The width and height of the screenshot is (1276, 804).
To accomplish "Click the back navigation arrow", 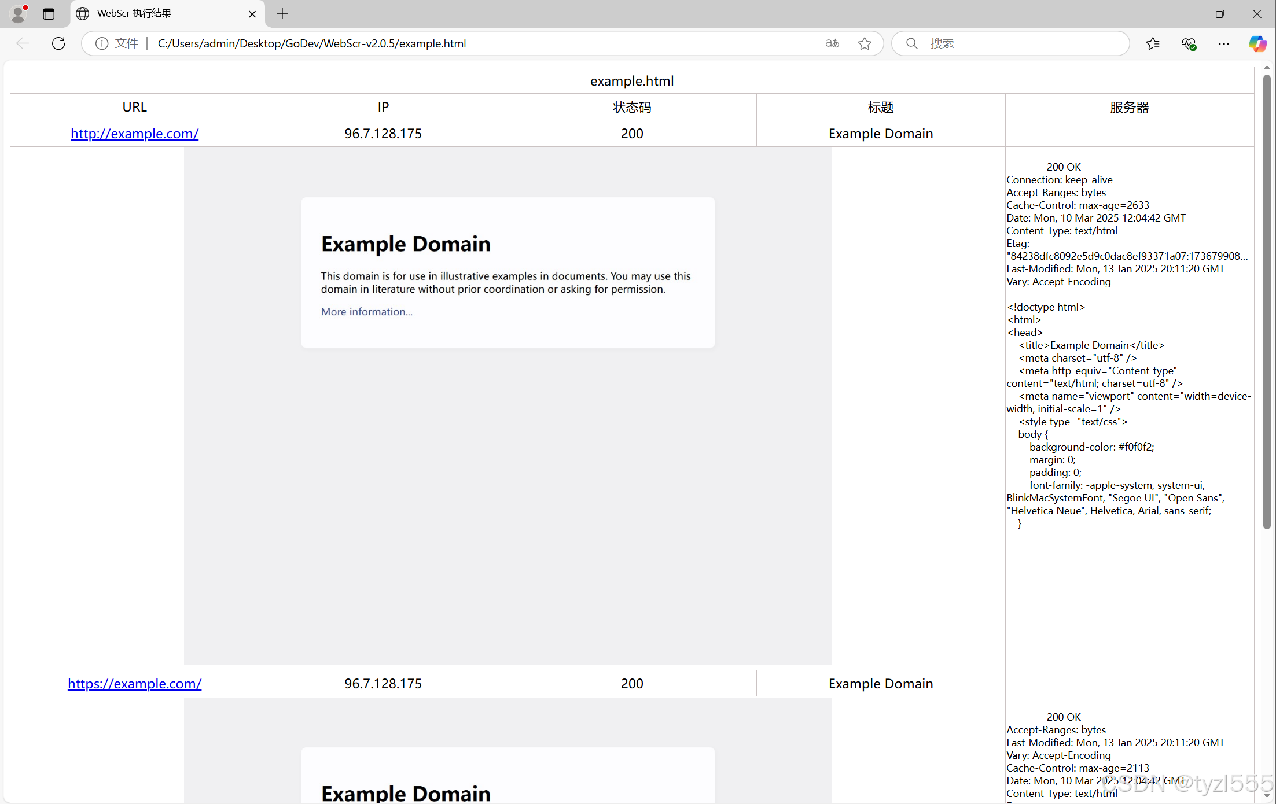I will click(23, 43).
